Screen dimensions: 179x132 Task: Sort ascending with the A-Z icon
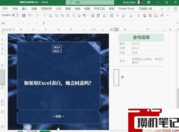click(x=51, y=15)
